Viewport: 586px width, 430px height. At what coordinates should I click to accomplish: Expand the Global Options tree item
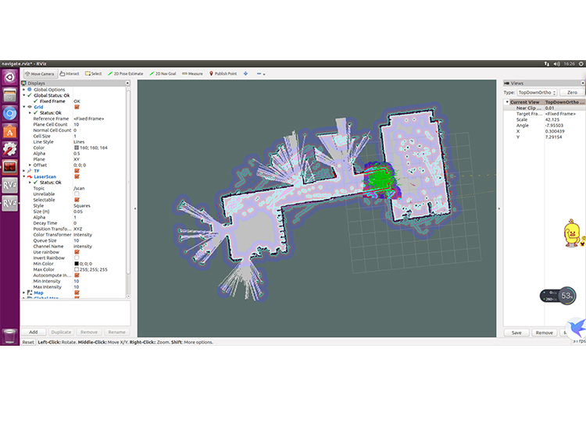tap(24, 90)
